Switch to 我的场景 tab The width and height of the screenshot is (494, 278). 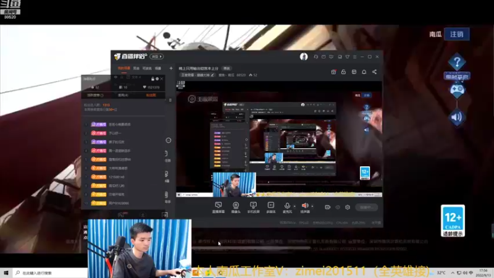click(124, 68)
